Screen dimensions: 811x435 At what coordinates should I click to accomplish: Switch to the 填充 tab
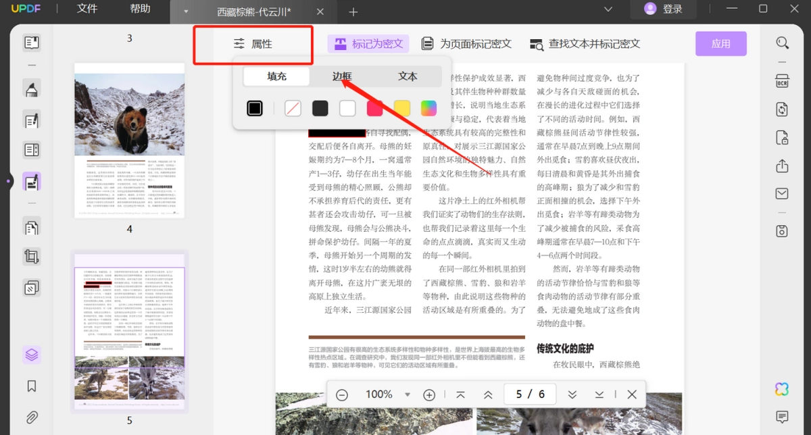click(277, 76)
